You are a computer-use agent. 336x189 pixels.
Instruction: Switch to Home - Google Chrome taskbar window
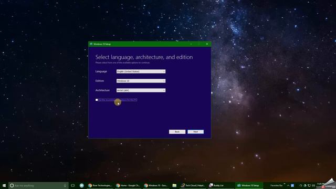[128, 185]
